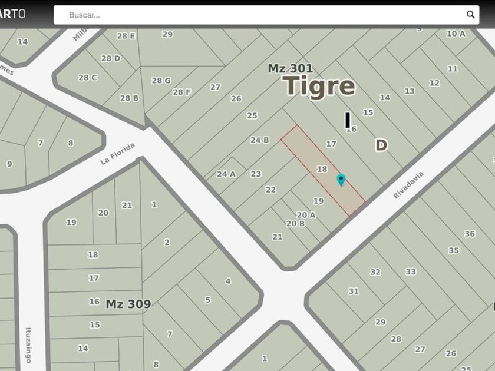Select parcel 20 A
Image resolution: width=495 pixels, height=371 pixels.
coord(306,215)
